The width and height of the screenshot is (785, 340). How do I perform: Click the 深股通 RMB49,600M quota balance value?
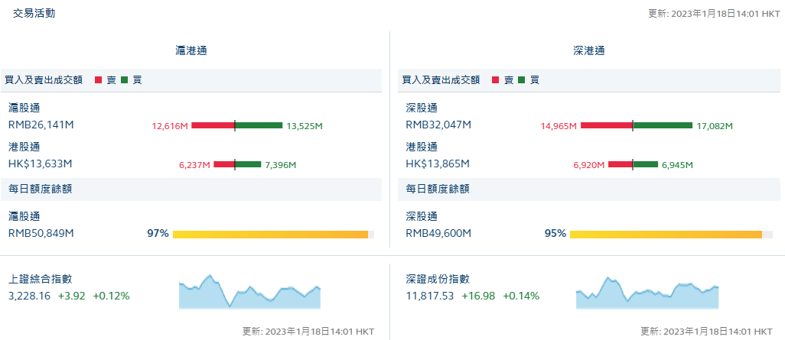438,233
